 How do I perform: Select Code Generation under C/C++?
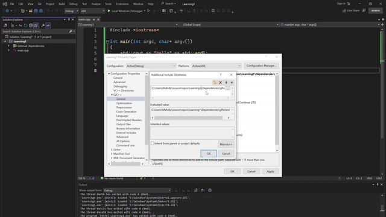pos(126,112)
